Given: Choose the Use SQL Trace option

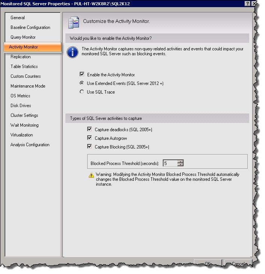Looking at the screenshot, I should pos(82,92).
